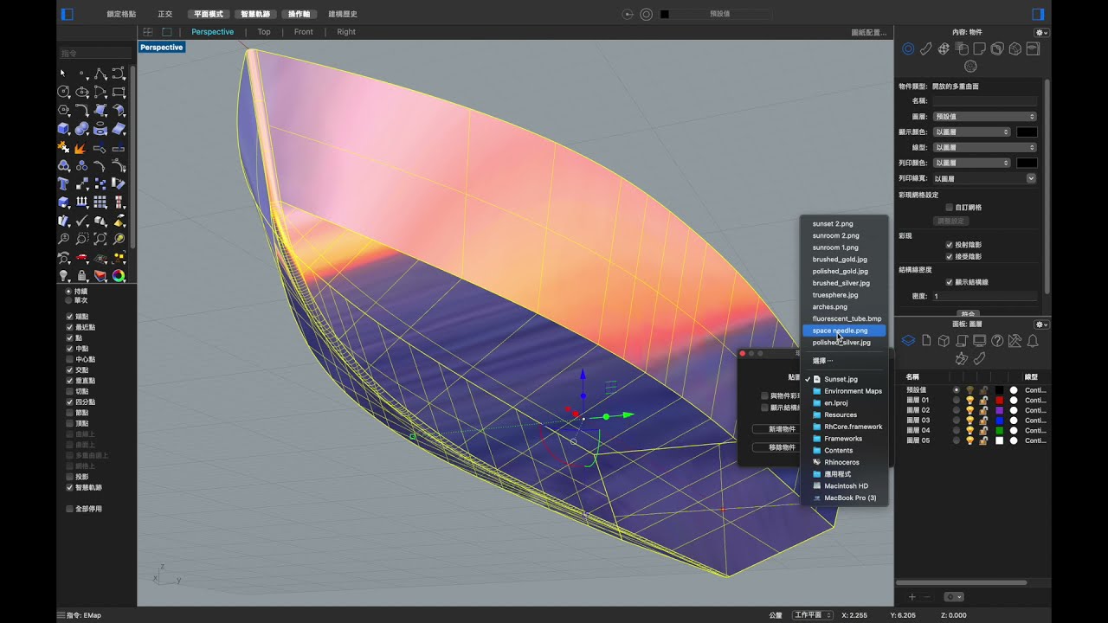Select the polygon drawing tool
The width and height of the screenshot is (1108, 623).
62,109
